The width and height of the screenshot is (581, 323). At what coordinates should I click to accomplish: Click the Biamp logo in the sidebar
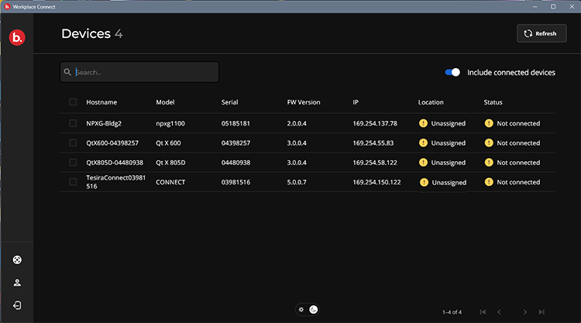[x=17, y=37]
